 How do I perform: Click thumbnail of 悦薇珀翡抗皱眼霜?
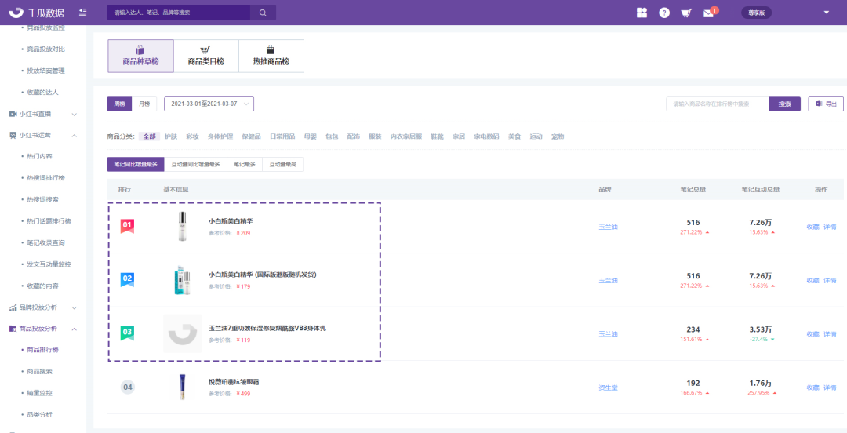point(182,387)
